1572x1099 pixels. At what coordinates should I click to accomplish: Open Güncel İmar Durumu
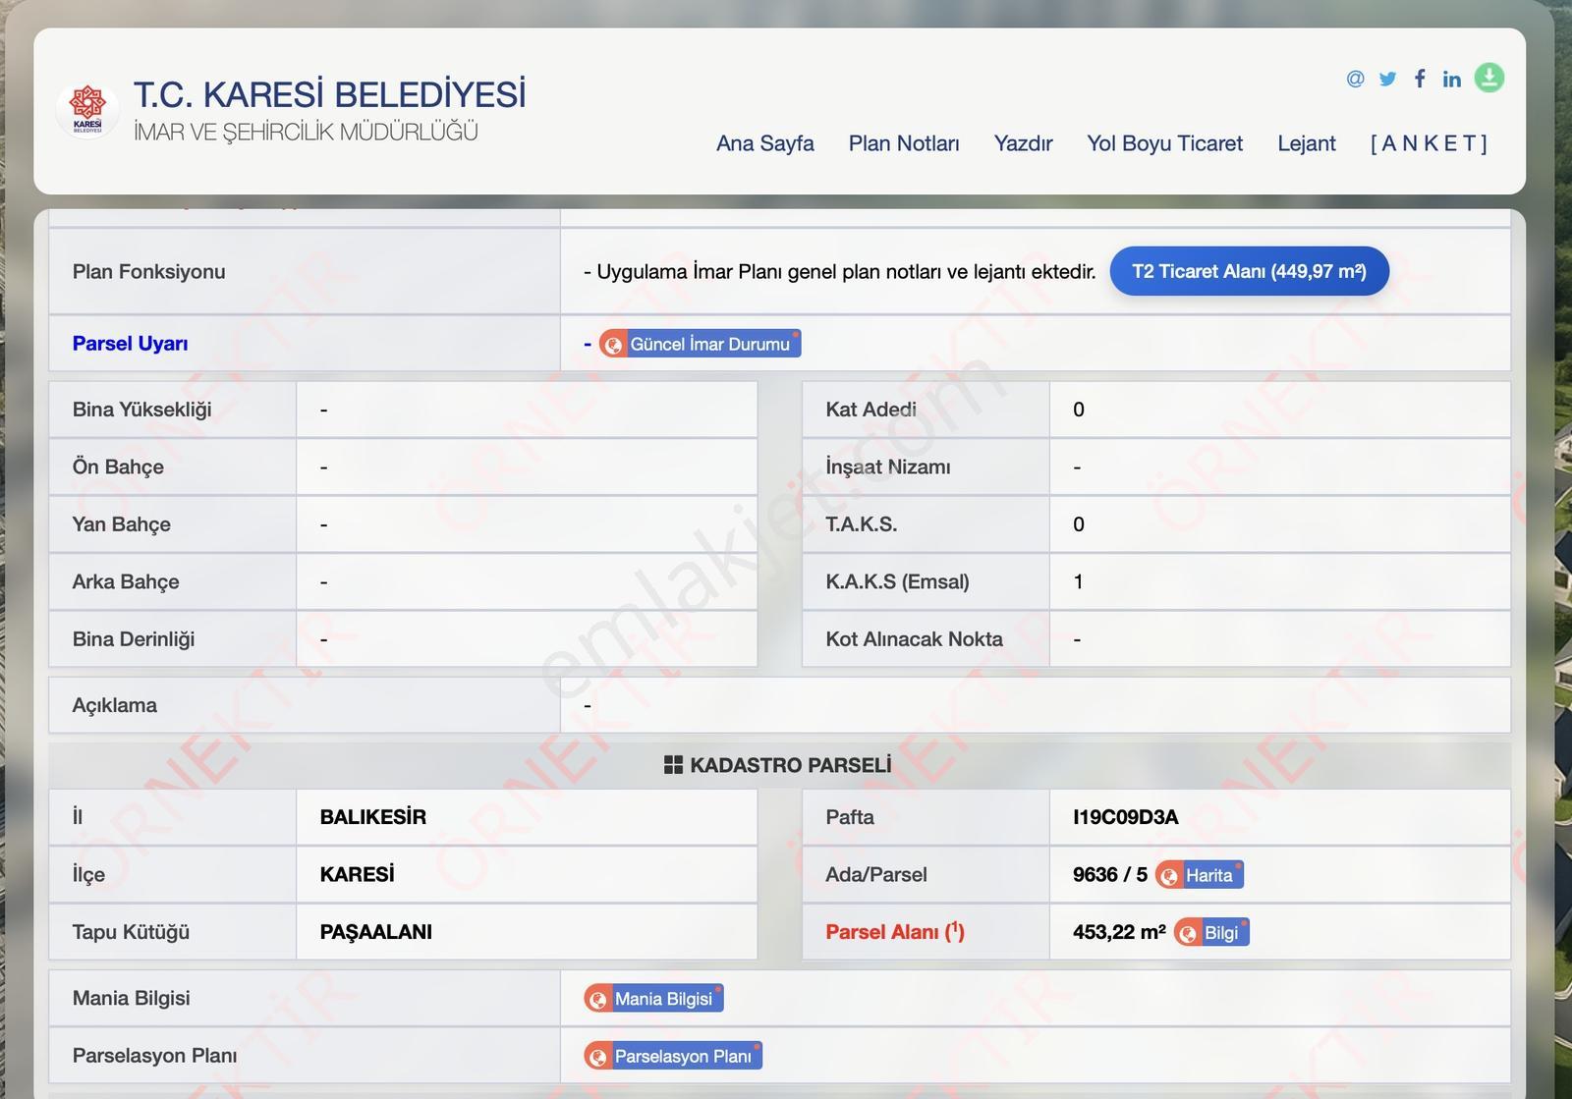click(x=701, y=344)
